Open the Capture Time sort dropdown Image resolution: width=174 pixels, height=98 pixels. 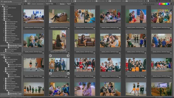[x=51, y=4]
